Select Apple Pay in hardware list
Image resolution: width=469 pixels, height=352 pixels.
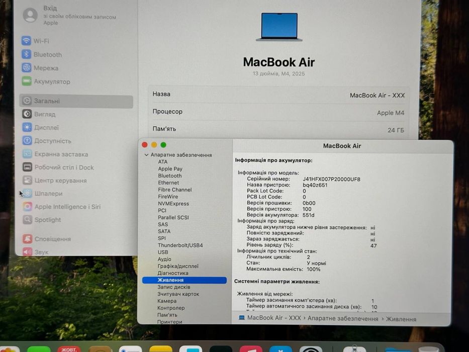click(170, 169)
